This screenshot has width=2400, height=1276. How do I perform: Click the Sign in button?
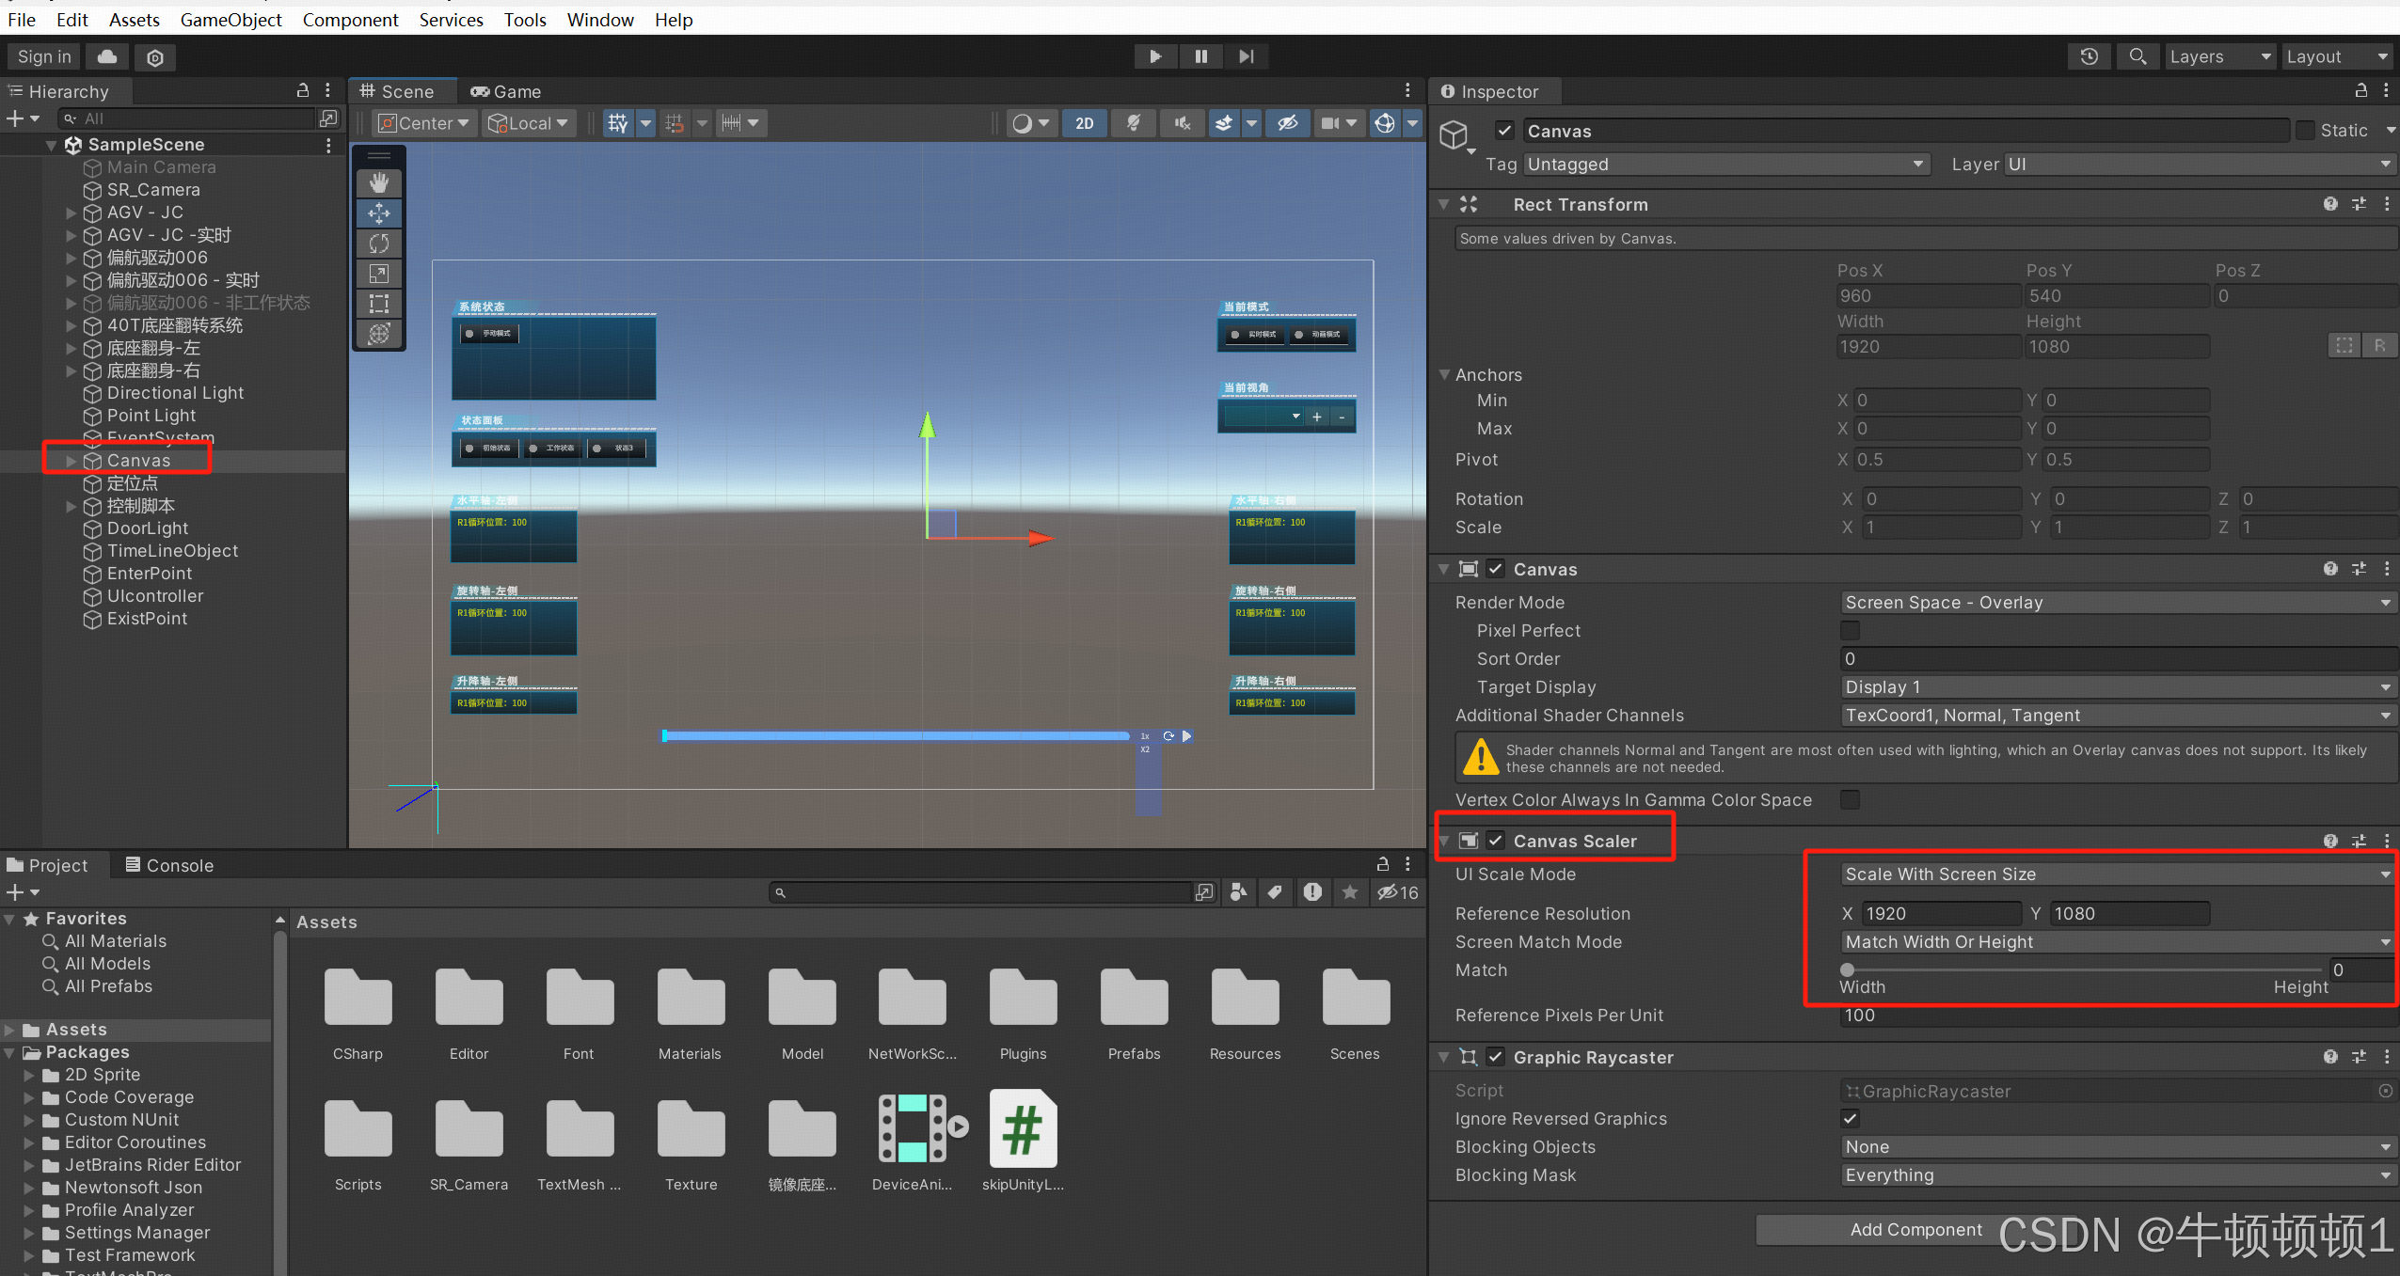click(44, 56)
